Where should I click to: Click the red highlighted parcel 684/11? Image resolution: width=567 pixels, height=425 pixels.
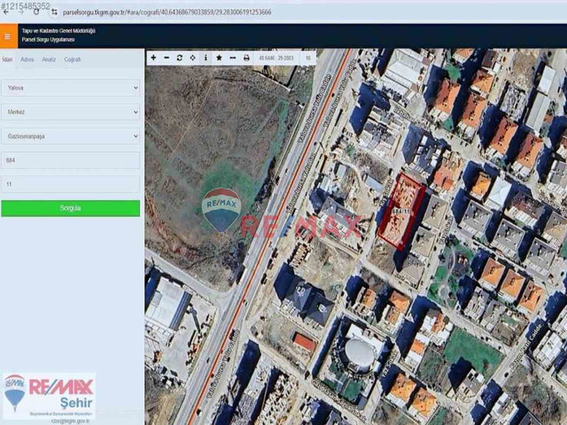[401, 212]
